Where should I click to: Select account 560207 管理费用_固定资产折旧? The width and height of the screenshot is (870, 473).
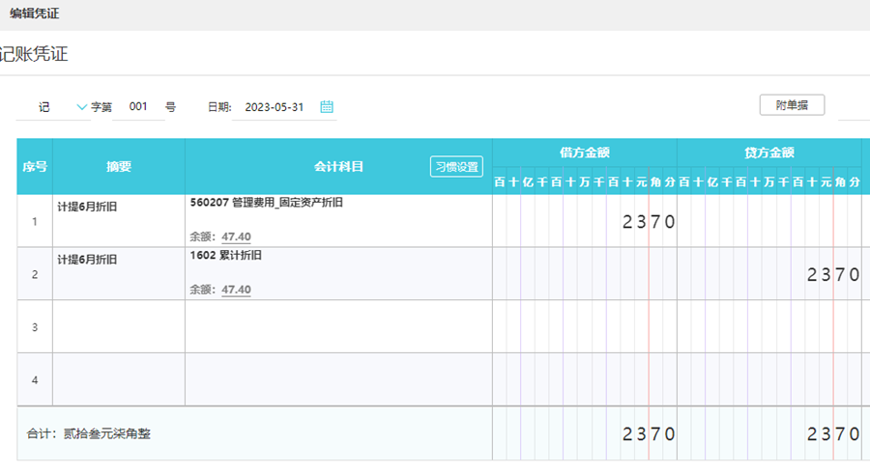(x=267, y=202)
